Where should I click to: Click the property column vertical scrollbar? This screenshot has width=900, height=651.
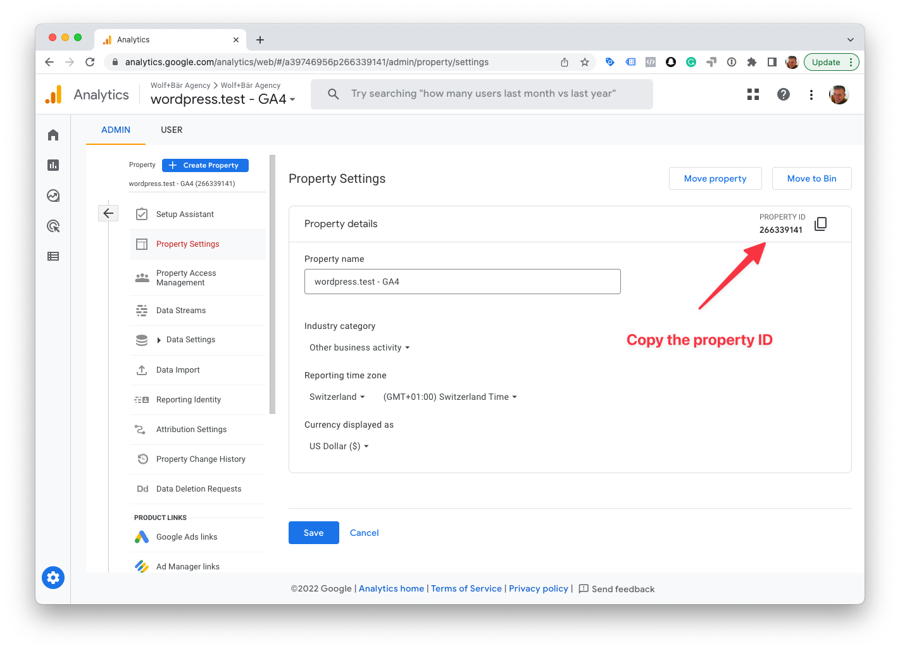point(273,285)
